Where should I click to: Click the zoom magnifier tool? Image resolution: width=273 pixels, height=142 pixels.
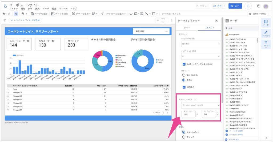tap(23, 14)
